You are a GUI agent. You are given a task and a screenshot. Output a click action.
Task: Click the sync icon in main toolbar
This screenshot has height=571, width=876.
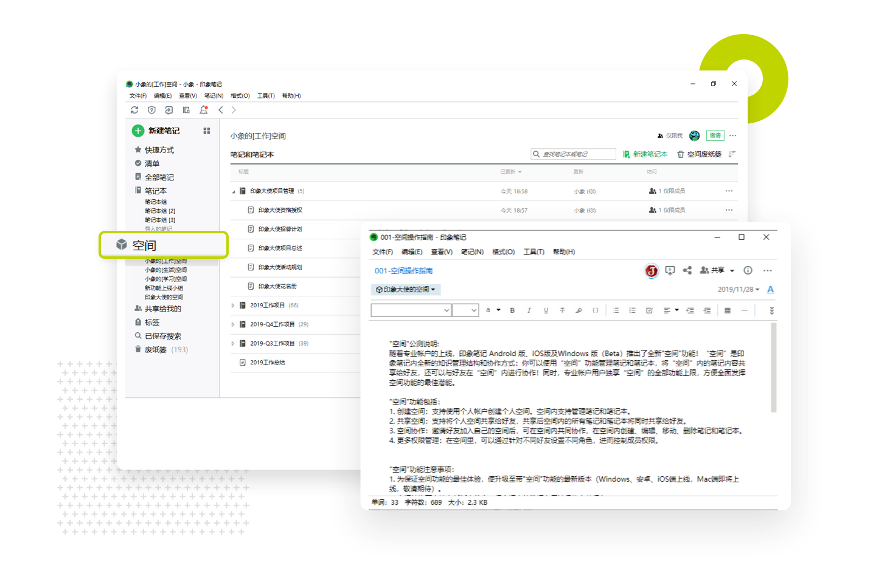point(134,110)
